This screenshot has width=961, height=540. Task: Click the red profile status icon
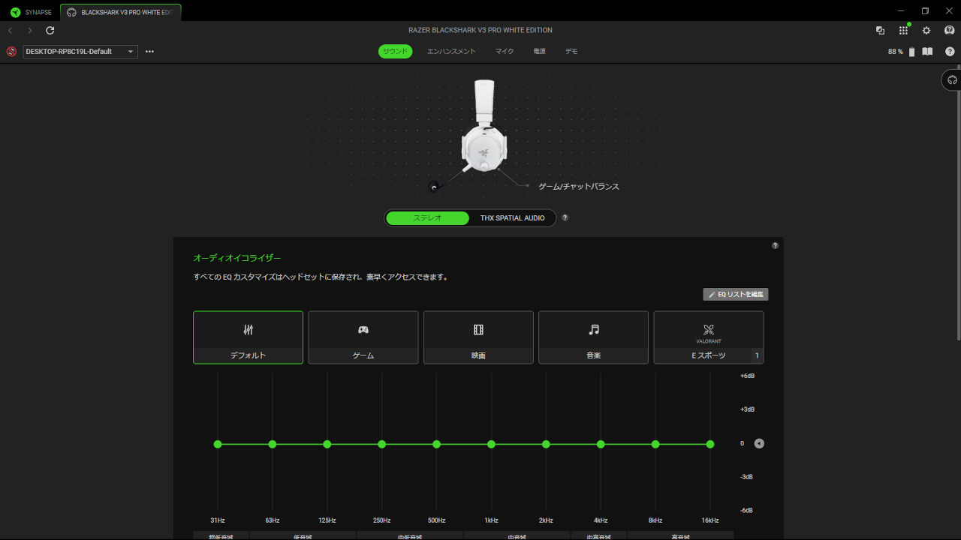(11, 52)
